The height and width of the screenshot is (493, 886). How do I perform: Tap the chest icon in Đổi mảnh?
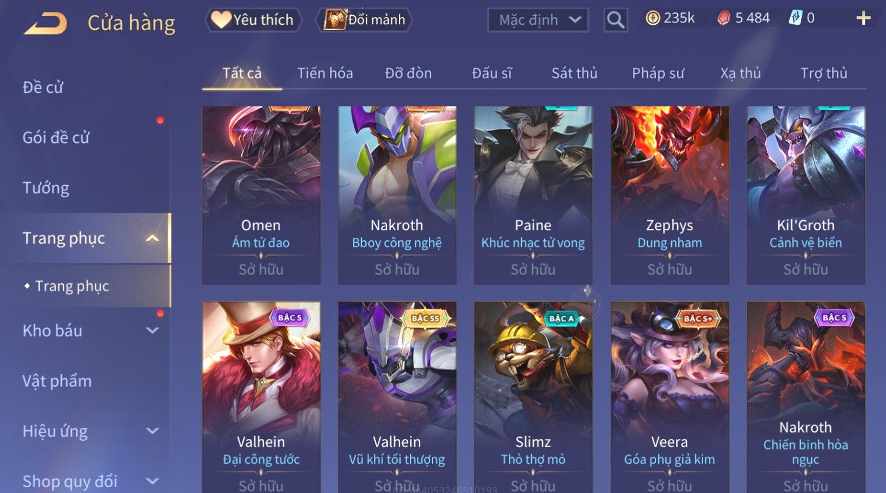(x=335, y=19)
